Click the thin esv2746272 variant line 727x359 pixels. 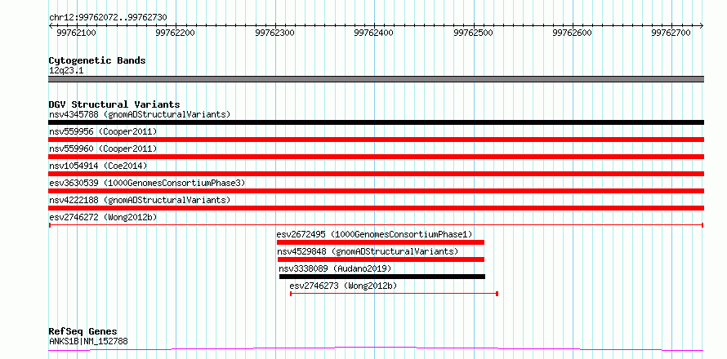pos(376,225)
